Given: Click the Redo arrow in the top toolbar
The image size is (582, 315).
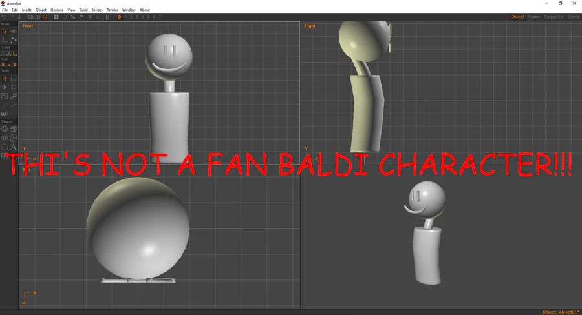Looking at the screenshot, I should coord(11,17).
